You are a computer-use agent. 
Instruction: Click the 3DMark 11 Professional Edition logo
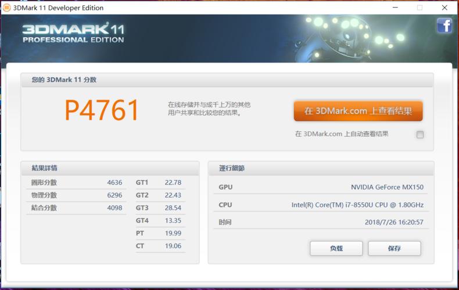[x=73, y=33]
